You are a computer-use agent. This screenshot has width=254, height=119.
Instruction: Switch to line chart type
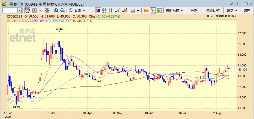[117, 10]
